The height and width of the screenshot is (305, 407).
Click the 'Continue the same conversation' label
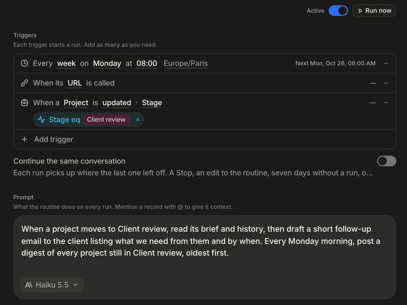click(x=69, y=161)
